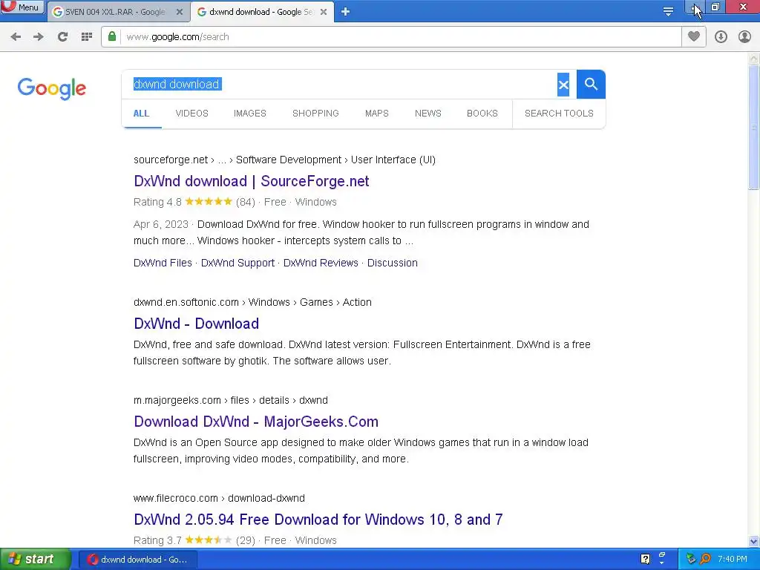Open the Discussion sitelink

pos(392,263)
